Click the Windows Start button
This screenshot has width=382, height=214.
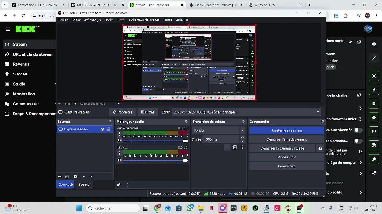click(x=79, y=208)
